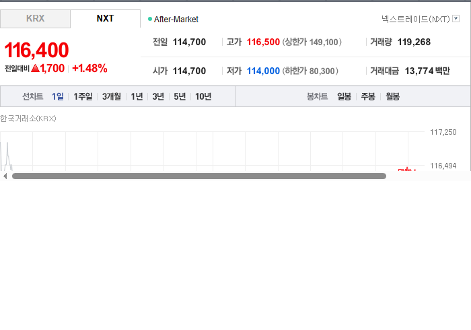Click inside the price chart area

[212, 151]
